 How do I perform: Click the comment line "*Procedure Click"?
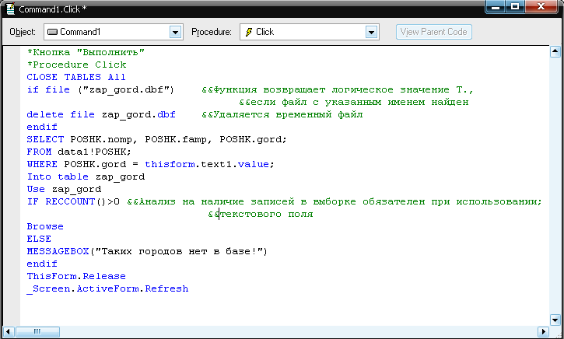76,65
